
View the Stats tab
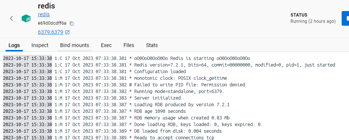(x=152, y=45)
